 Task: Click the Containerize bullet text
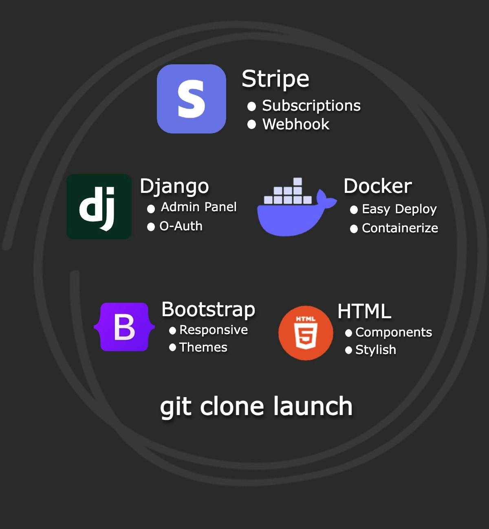coord(400,228)
